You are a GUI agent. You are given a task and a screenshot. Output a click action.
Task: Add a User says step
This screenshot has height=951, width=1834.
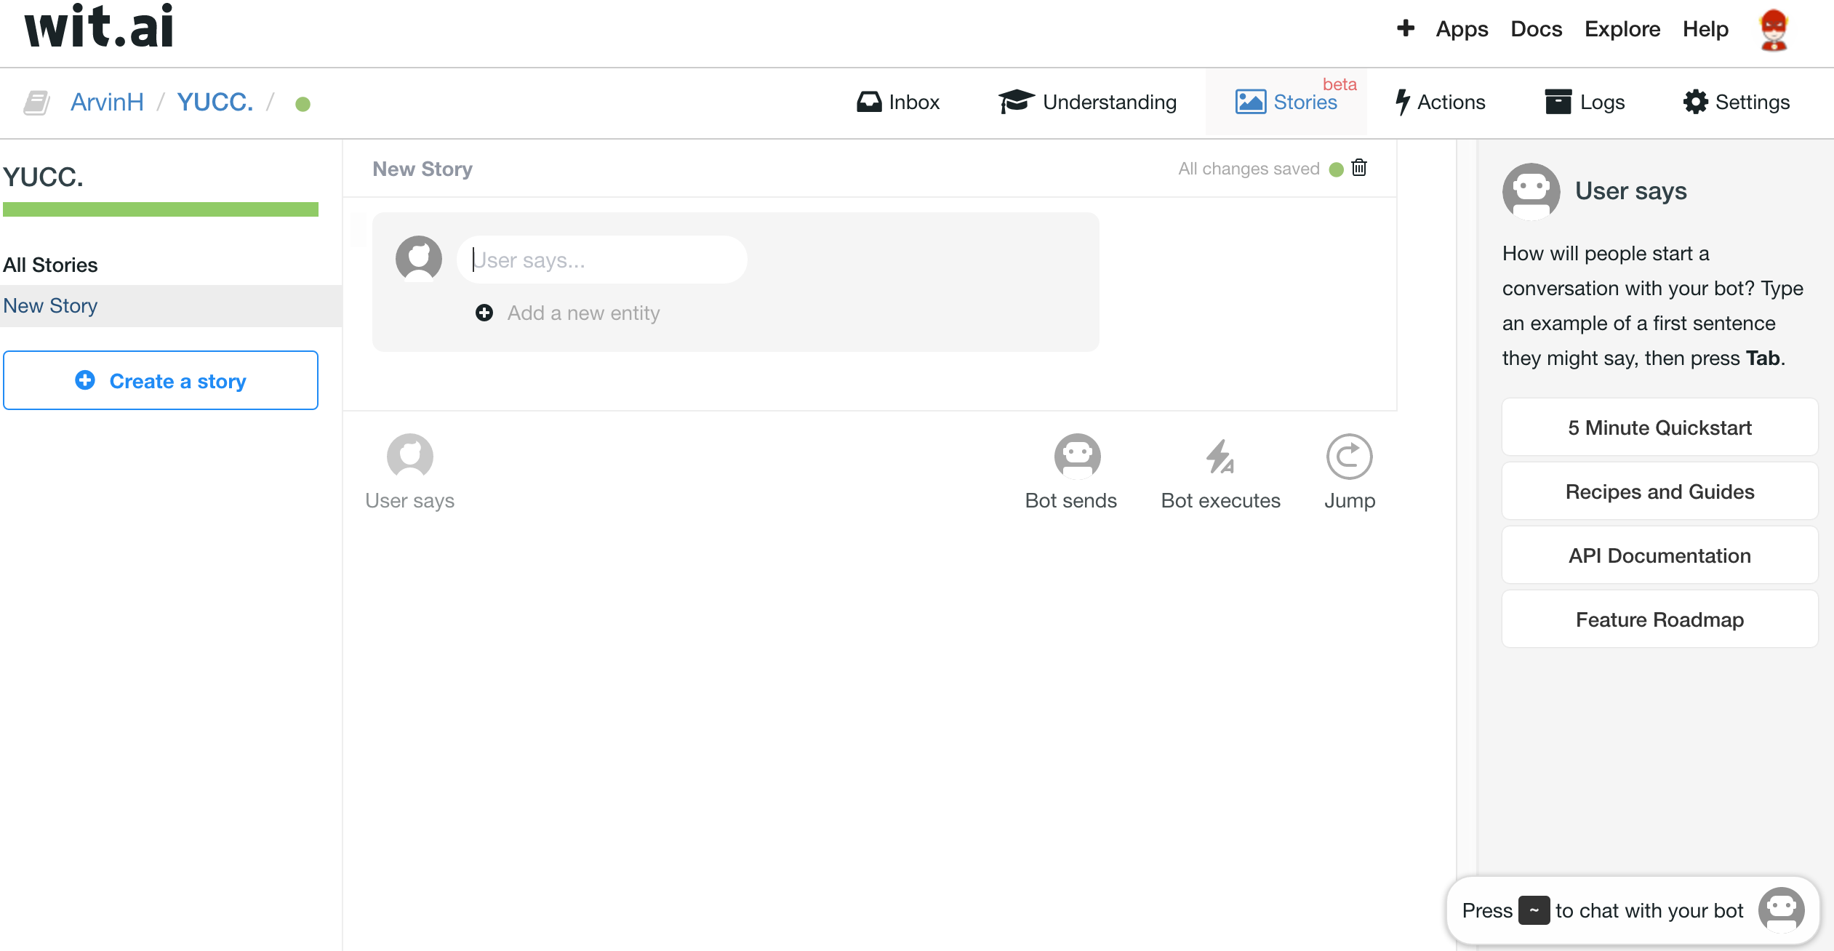click(x=410, y=473)
